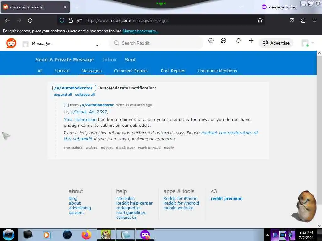
Task: Open the Pocket save icon
Action: click(291, 20)
